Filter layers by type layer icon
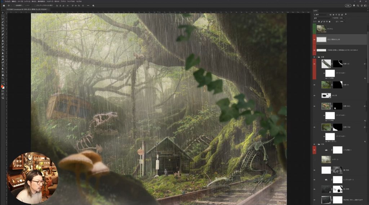369x205 pixels. point(336,15)
